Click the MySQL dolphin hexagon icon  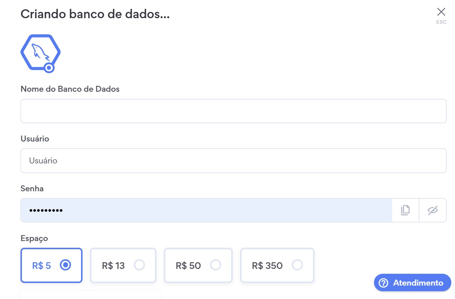pos(40,52)
